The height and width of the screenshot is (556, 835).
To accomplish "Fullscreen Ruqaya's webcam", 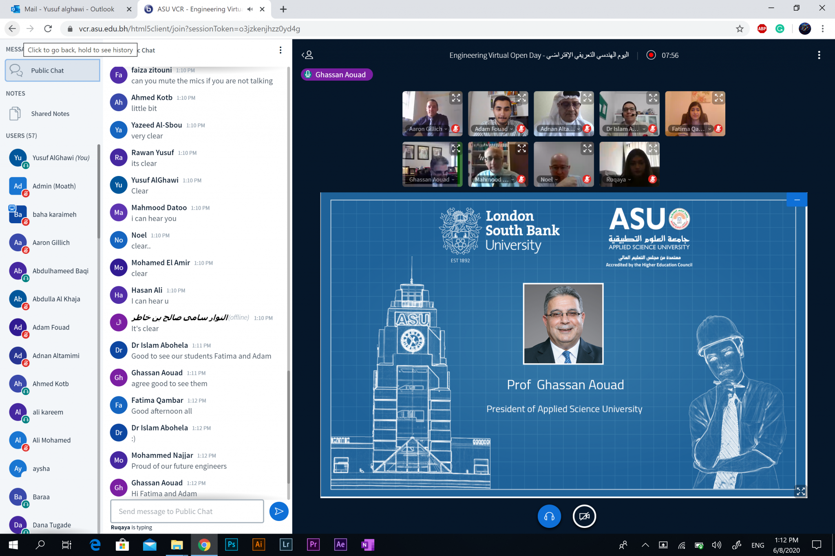I will coord(653,149).
